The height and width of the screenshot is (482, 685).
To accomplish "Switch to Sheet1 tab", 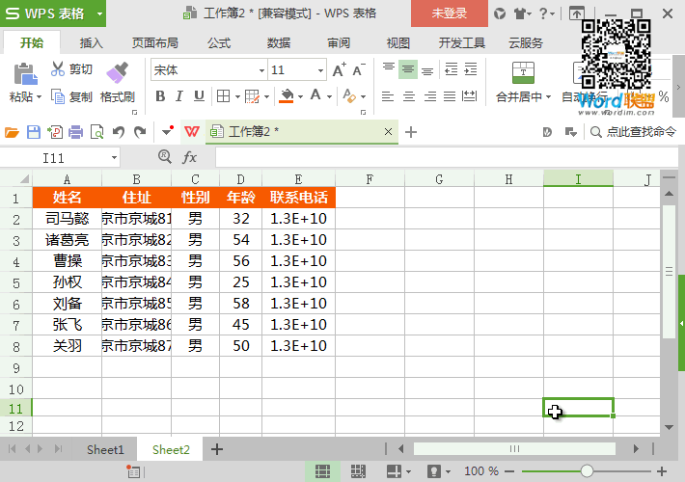I will coord(105,449).
